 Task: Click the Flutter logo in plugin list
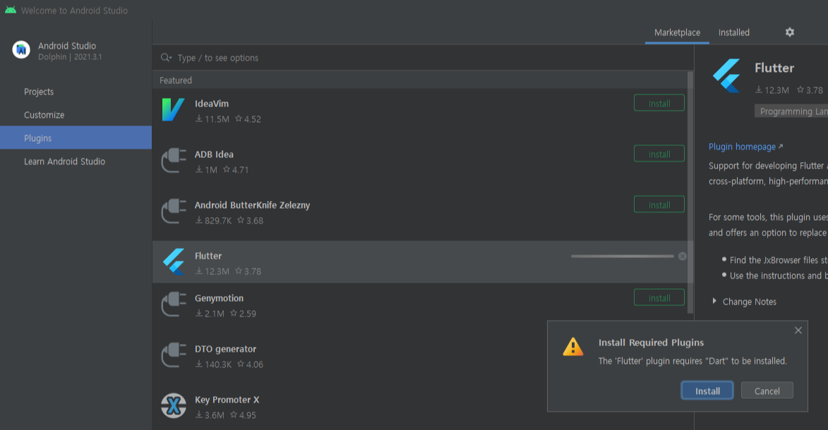click(173, 262)
